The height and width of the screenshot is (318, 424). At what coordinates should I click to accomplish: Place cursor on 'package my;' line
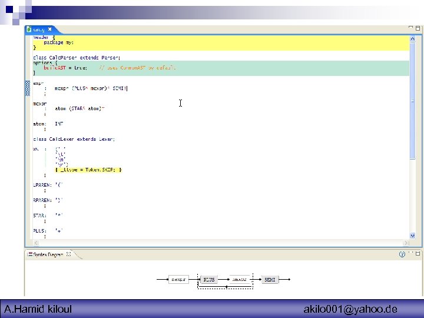[59, 42]
